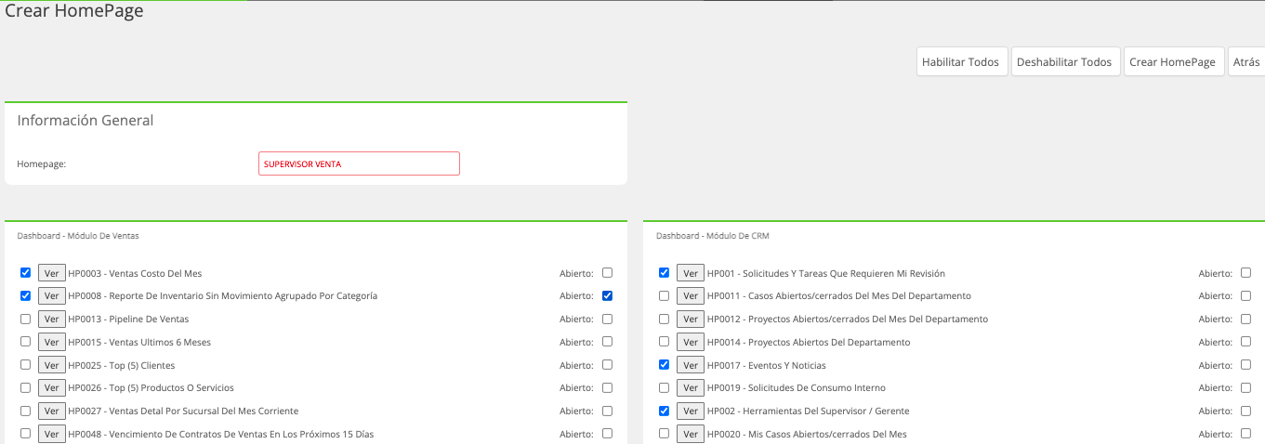Click the Crear HomePage page title
The image size is (1265, 444).
click(x=74, y=11)
